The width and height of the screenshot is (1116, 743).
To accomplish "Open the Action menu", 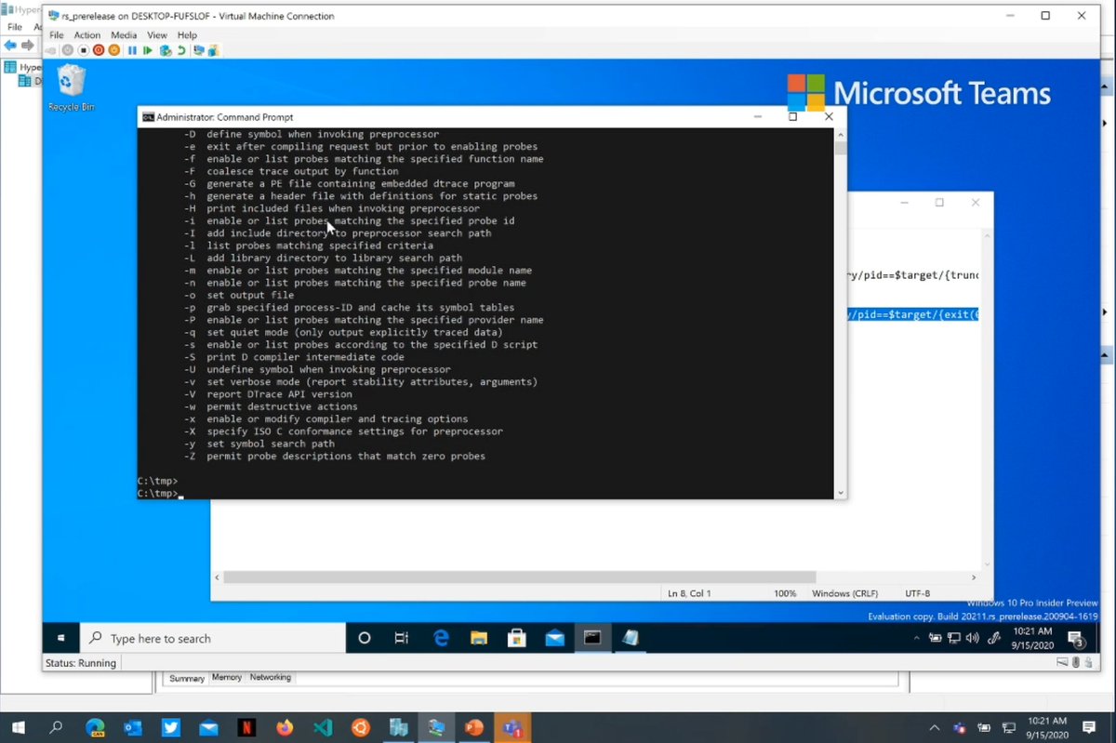I will (x=87, y=35).
